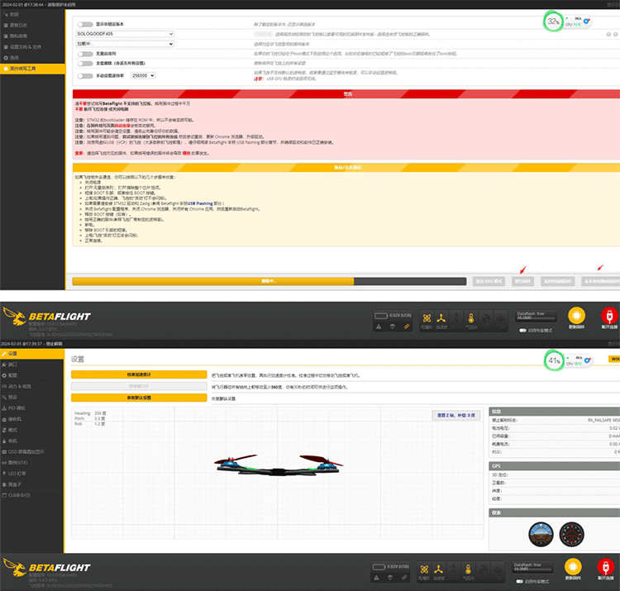Toggle manual baud rate switch
The image size is (620, 591).
click(85, 76)
